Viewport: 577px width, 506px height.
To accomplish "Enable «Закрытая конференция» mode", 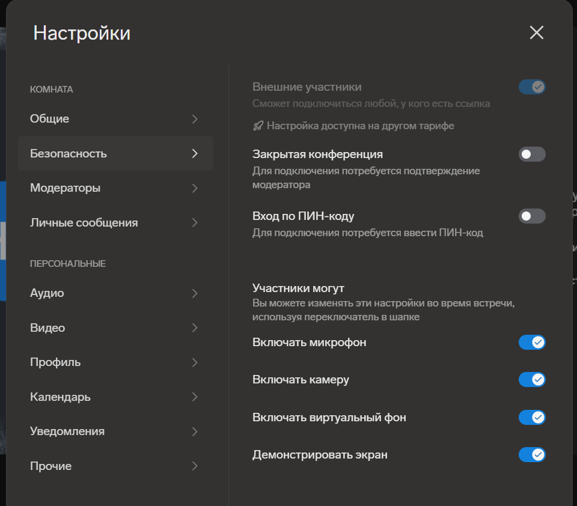I will pyautogui.click(x=532, y=154).
